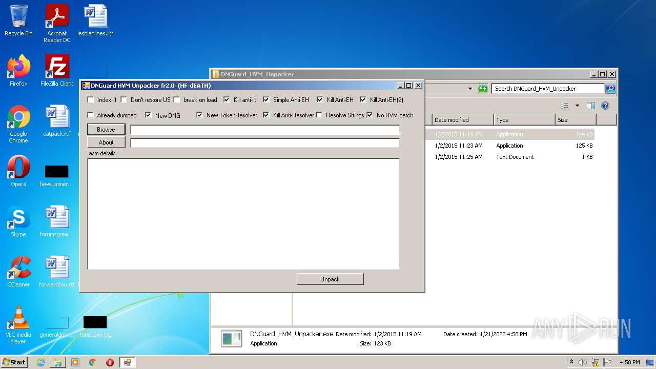Click search magnifier icon in Explorer
This screenshot has width=656, height=369.
(x=610, y=89)
